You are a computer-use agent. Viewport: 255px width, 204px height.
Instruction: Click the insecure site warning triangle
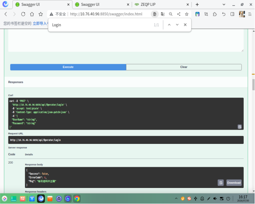click(51, 14)
